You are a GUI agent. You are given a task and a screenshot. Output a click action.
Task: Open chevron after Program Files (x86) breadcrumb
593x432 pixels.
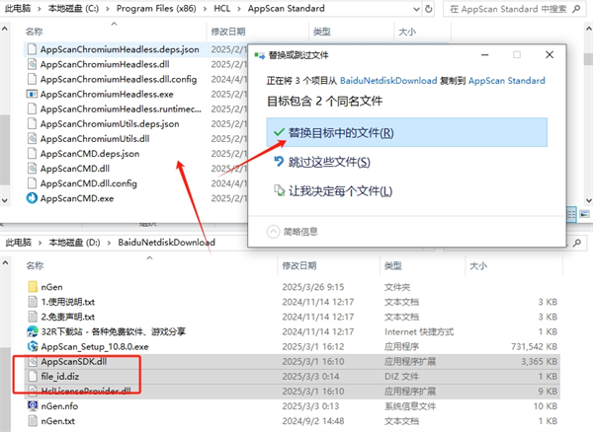click(205, 9)
